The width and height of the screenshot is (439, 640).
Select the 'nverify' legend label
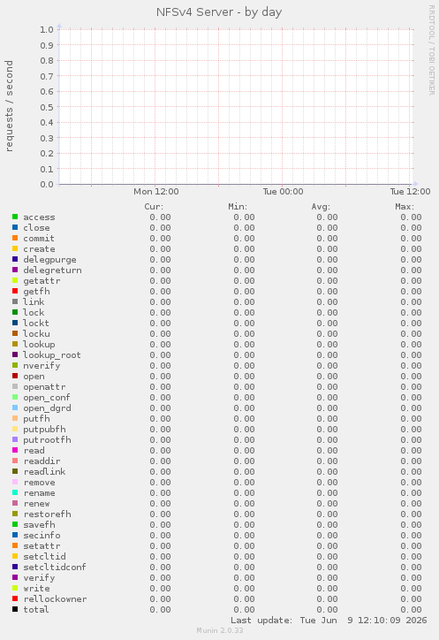(42, 366)
